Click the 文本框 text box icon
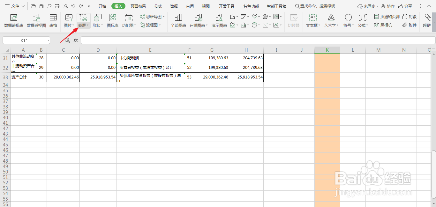436x207 pixels. (x=313, y=18)
